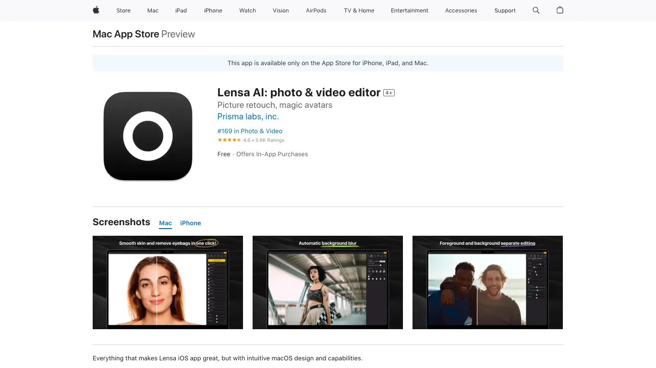Switch to the iPhone screenshots tab
This screenshot has width=656, height=368.
191,223
